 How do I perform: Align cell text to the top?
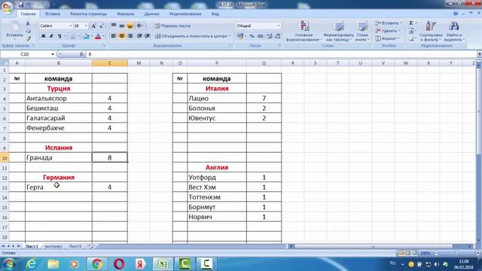[114, 26]
